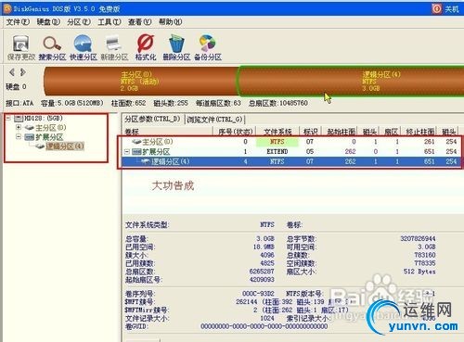This screenshot has height=342, width=464.
Task: Select 逻辑分区(4) in the disk tree
Action: (65, 146)
